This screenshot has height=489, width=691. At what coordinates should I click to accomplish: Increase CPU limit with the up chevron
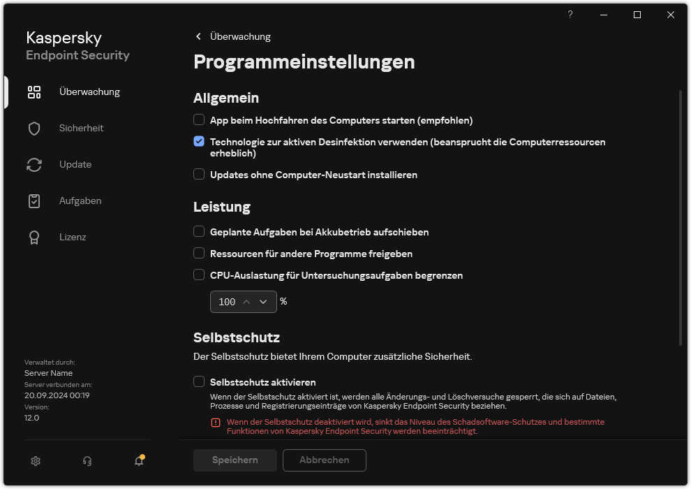(248, 302)
